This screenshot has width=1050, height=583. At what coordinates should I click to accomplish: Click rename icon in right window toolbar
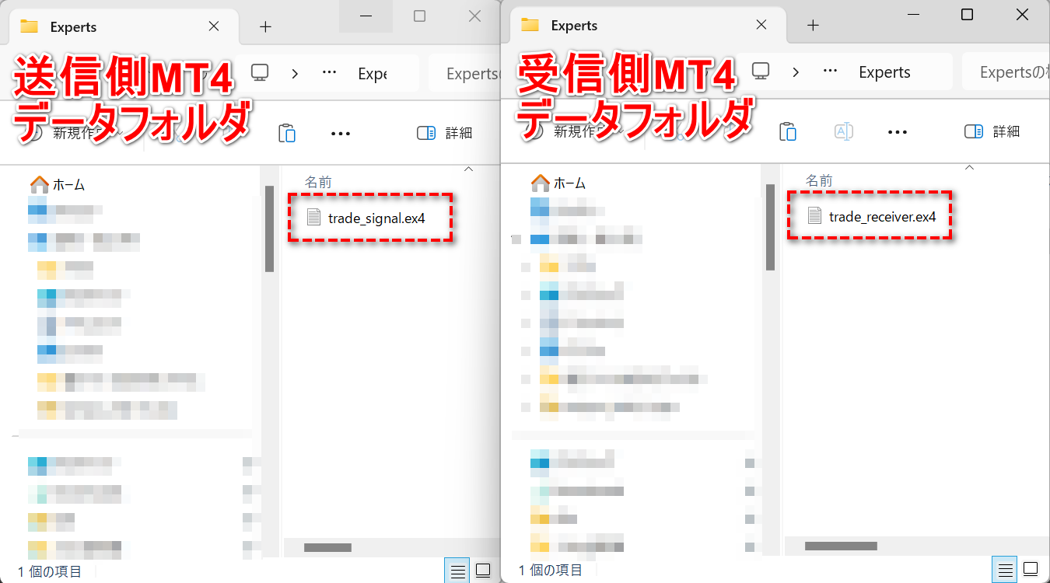pos(843,131)
